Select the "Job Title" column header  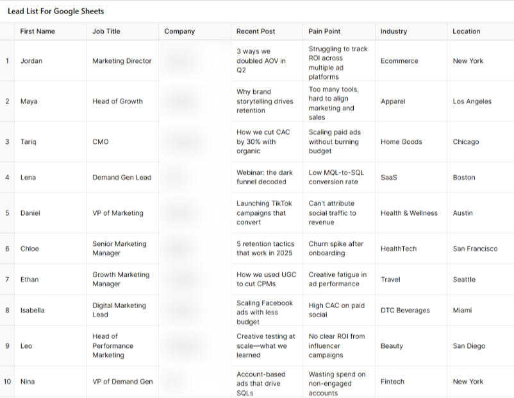[x=106, y=31]
